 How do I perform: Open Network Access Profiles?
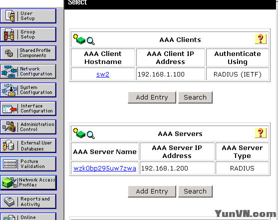click(28, 182)
